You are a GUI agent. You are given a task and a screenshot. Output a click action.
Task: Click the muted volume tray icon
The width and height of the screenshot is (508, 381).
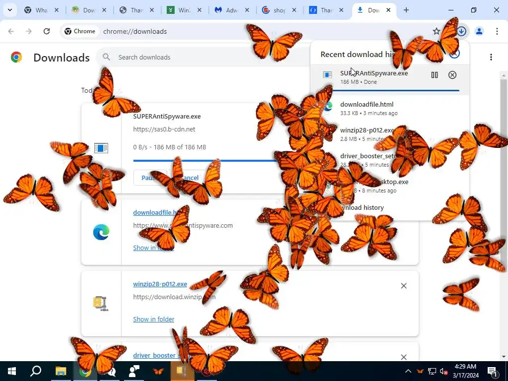[444, 371]
